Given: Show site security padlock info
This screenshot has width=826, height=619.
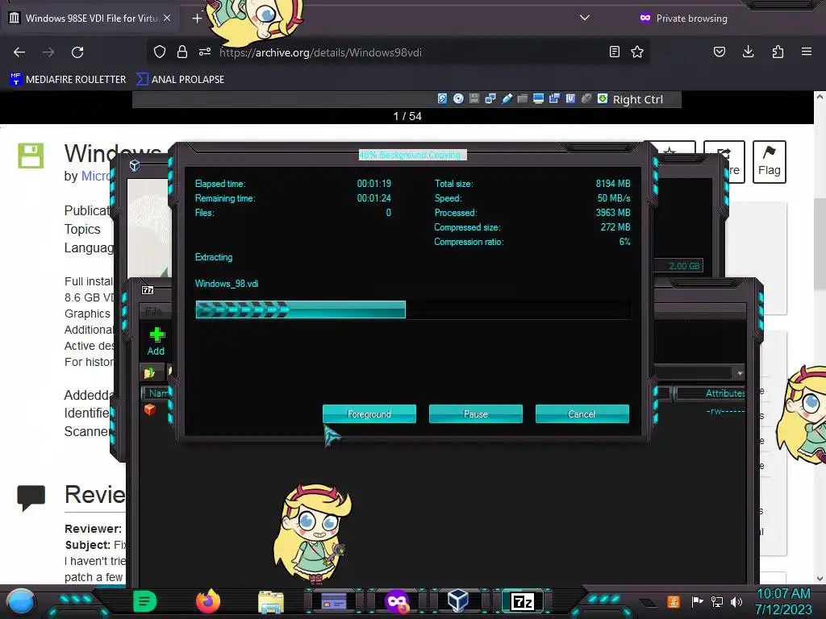Looking at the screenshot, I should pyautogui.click(x=182, y=52).
